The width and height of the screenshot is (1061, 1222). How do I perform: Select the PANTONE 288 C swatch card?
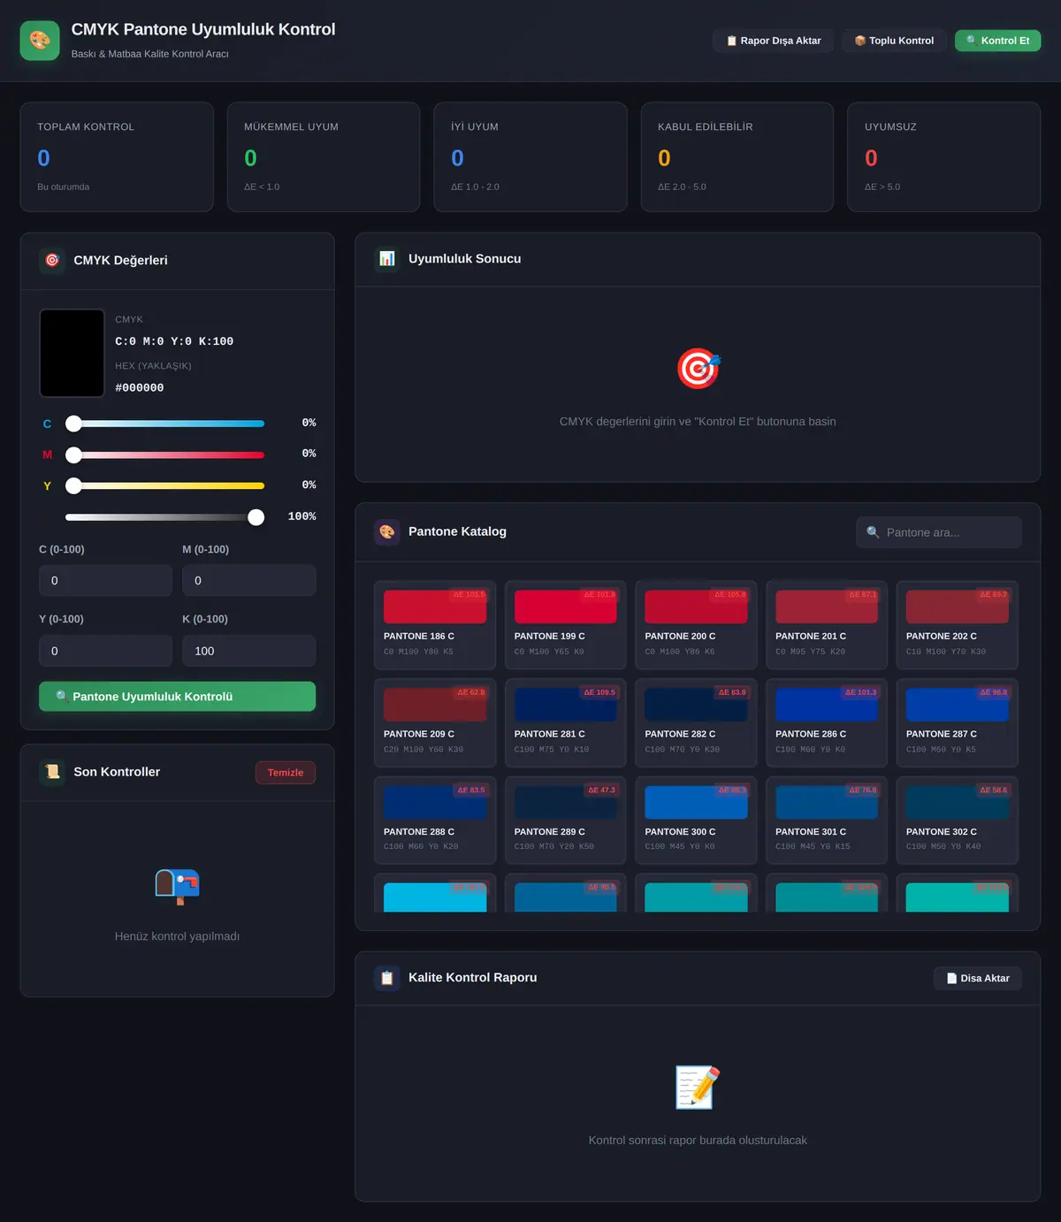coord(435,820)
